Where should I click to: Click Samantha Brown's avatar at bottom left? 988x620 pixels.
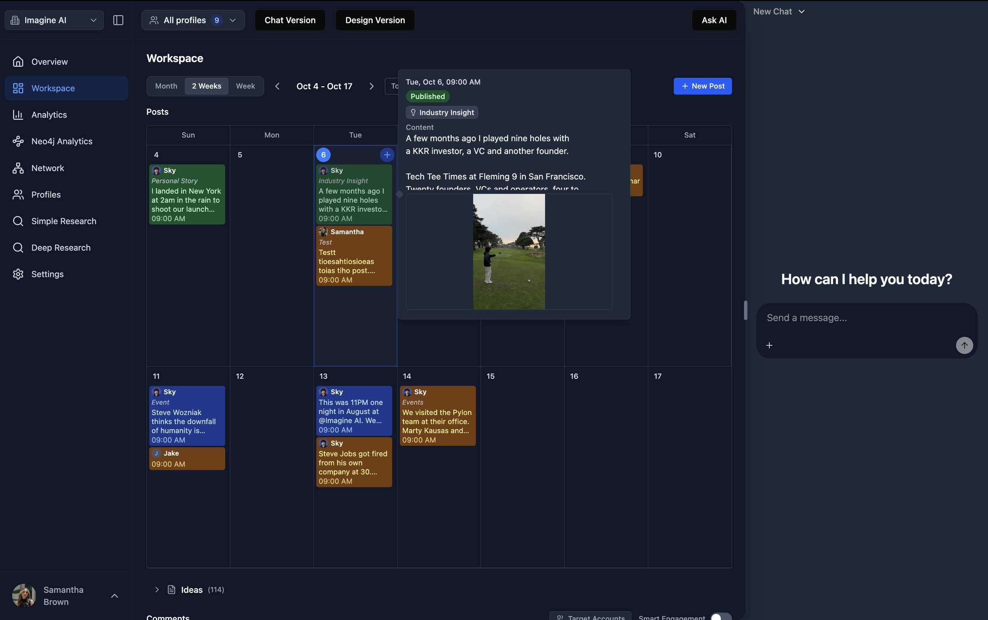click(24, 595)
